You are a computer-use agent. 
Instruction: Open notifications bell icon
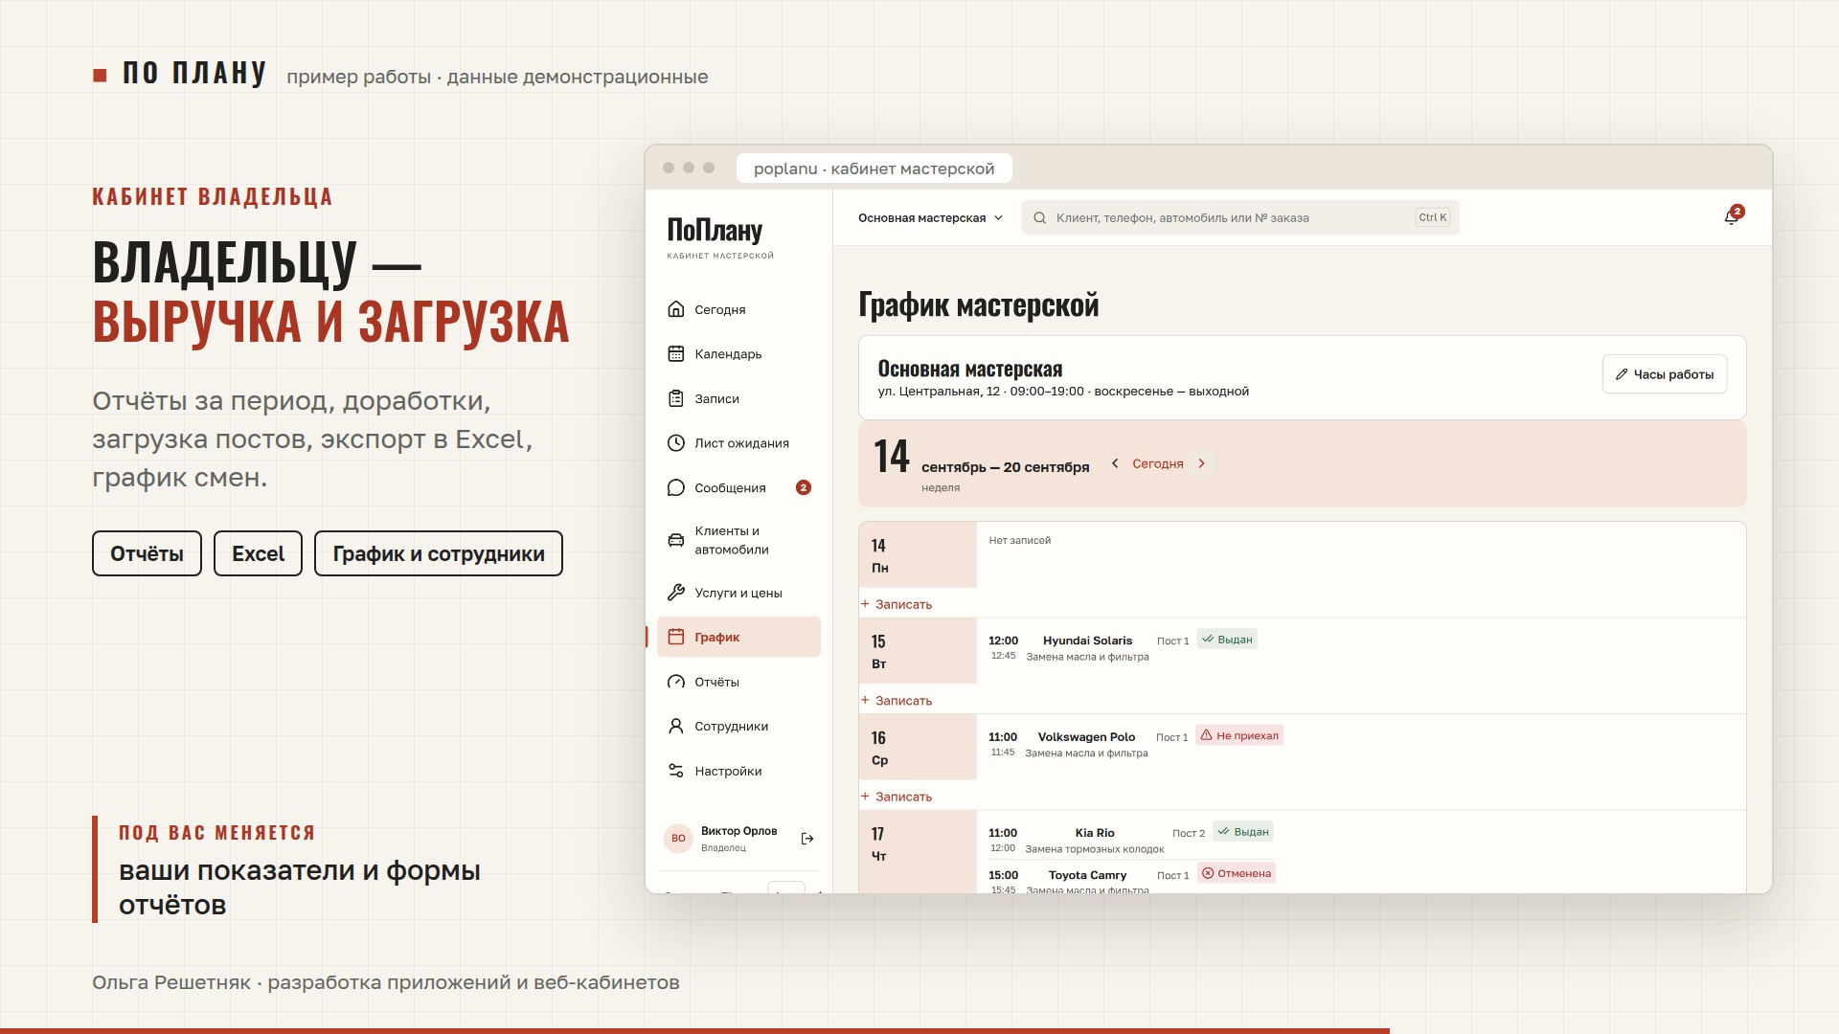click(1732, 217)
